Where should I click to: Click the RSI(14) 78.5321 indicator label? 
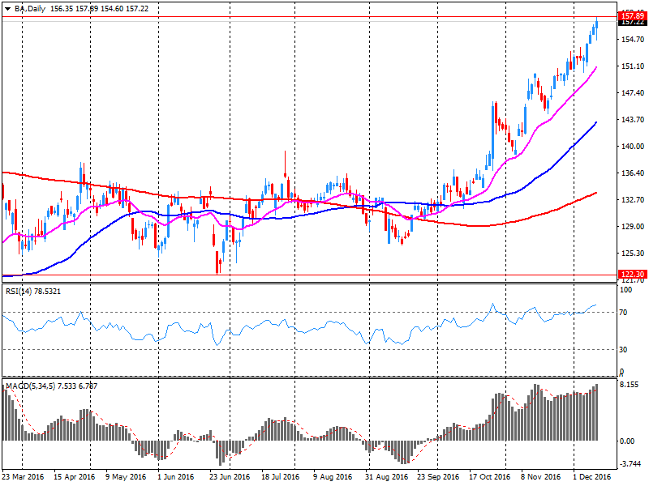tap(33, 292)
